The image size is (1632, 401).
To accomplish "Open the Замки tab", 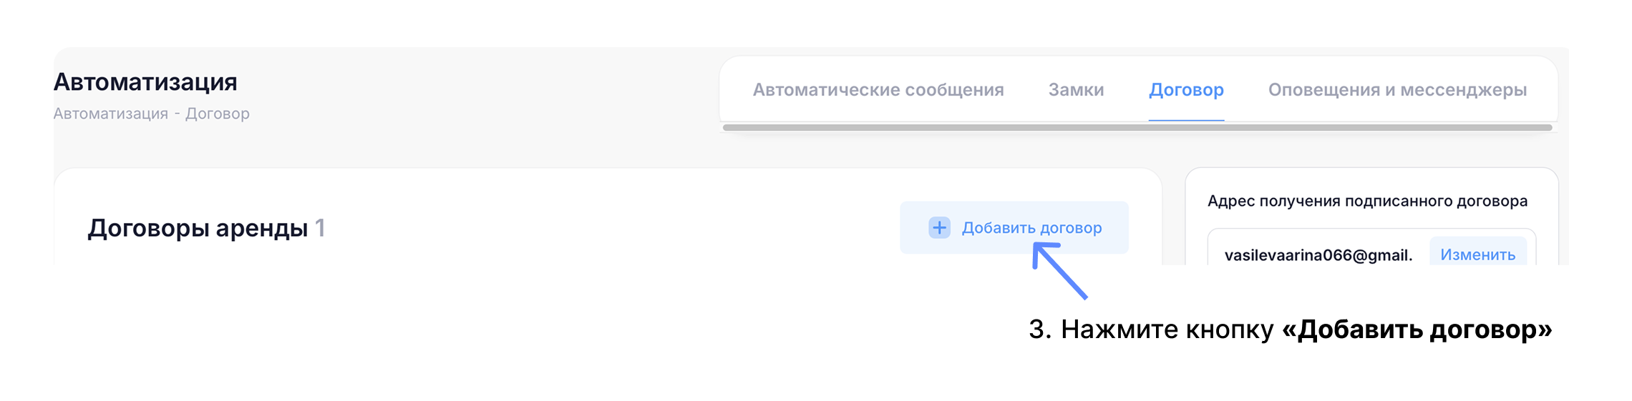I will (x=1076, y=90).
